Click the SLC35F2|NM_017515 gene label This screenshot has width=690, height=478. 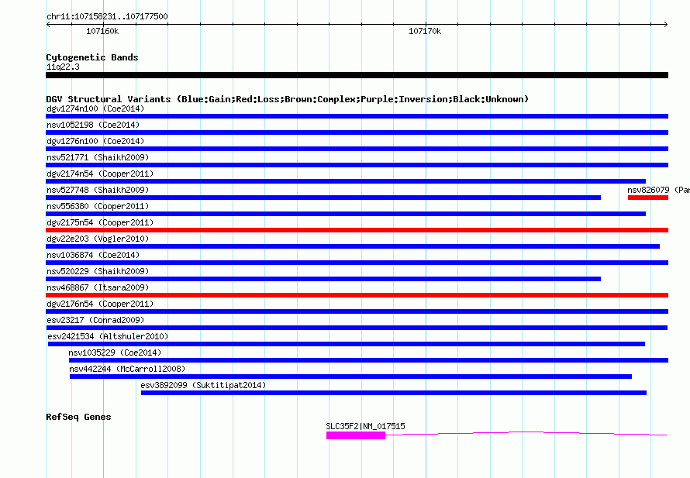tap(365, 426)
